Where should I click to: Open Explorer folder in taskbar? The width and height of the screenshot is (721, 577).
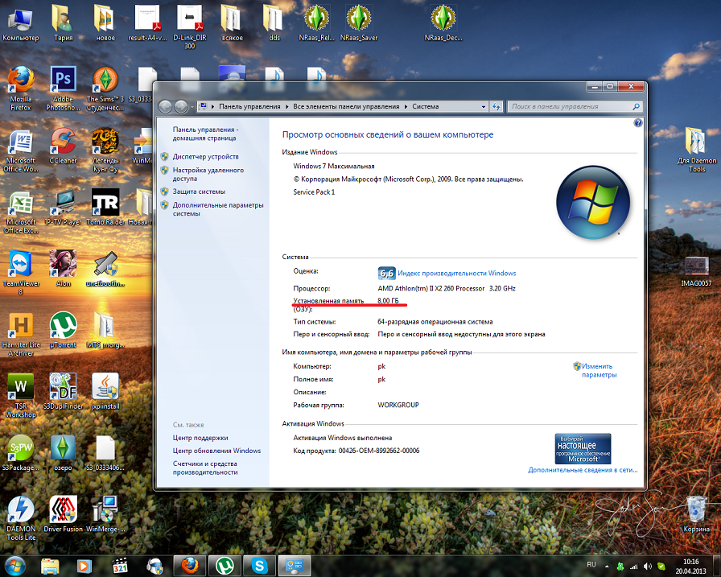(x=50, y=566)
